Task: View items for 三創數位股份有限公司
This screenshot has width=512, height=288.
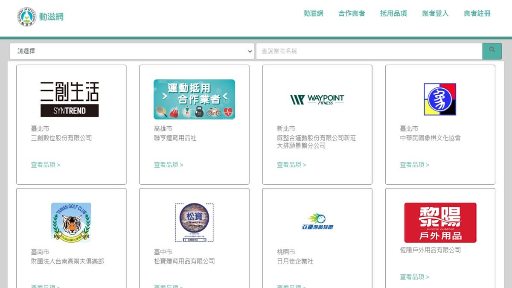Action: (x=46, y=165)
